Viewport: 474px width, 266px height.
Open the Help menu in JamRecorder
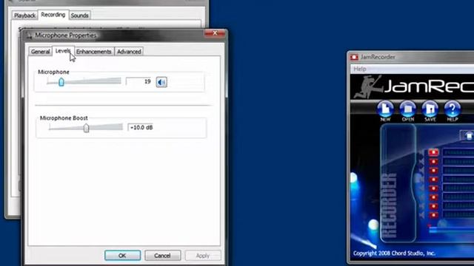[x=360, y=69]
